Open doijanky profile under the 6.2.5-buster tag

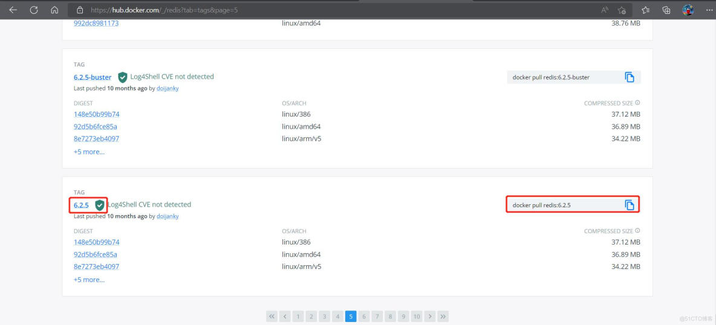[168, 89]
